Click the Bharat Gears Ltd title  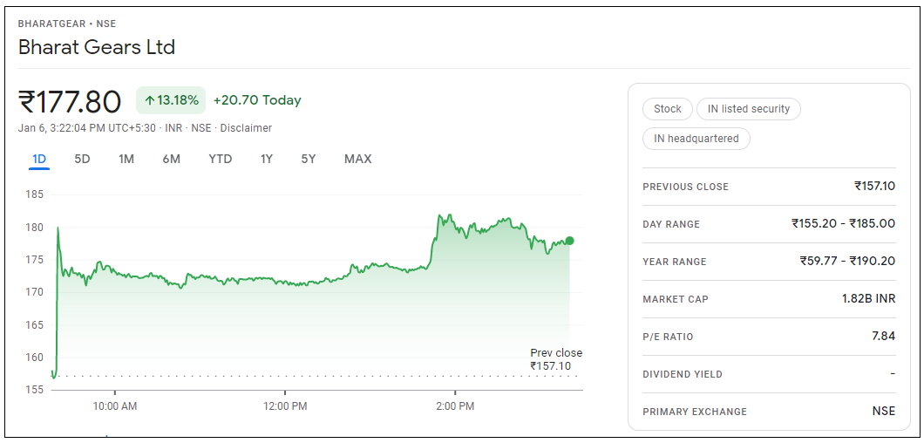[97, 46]
